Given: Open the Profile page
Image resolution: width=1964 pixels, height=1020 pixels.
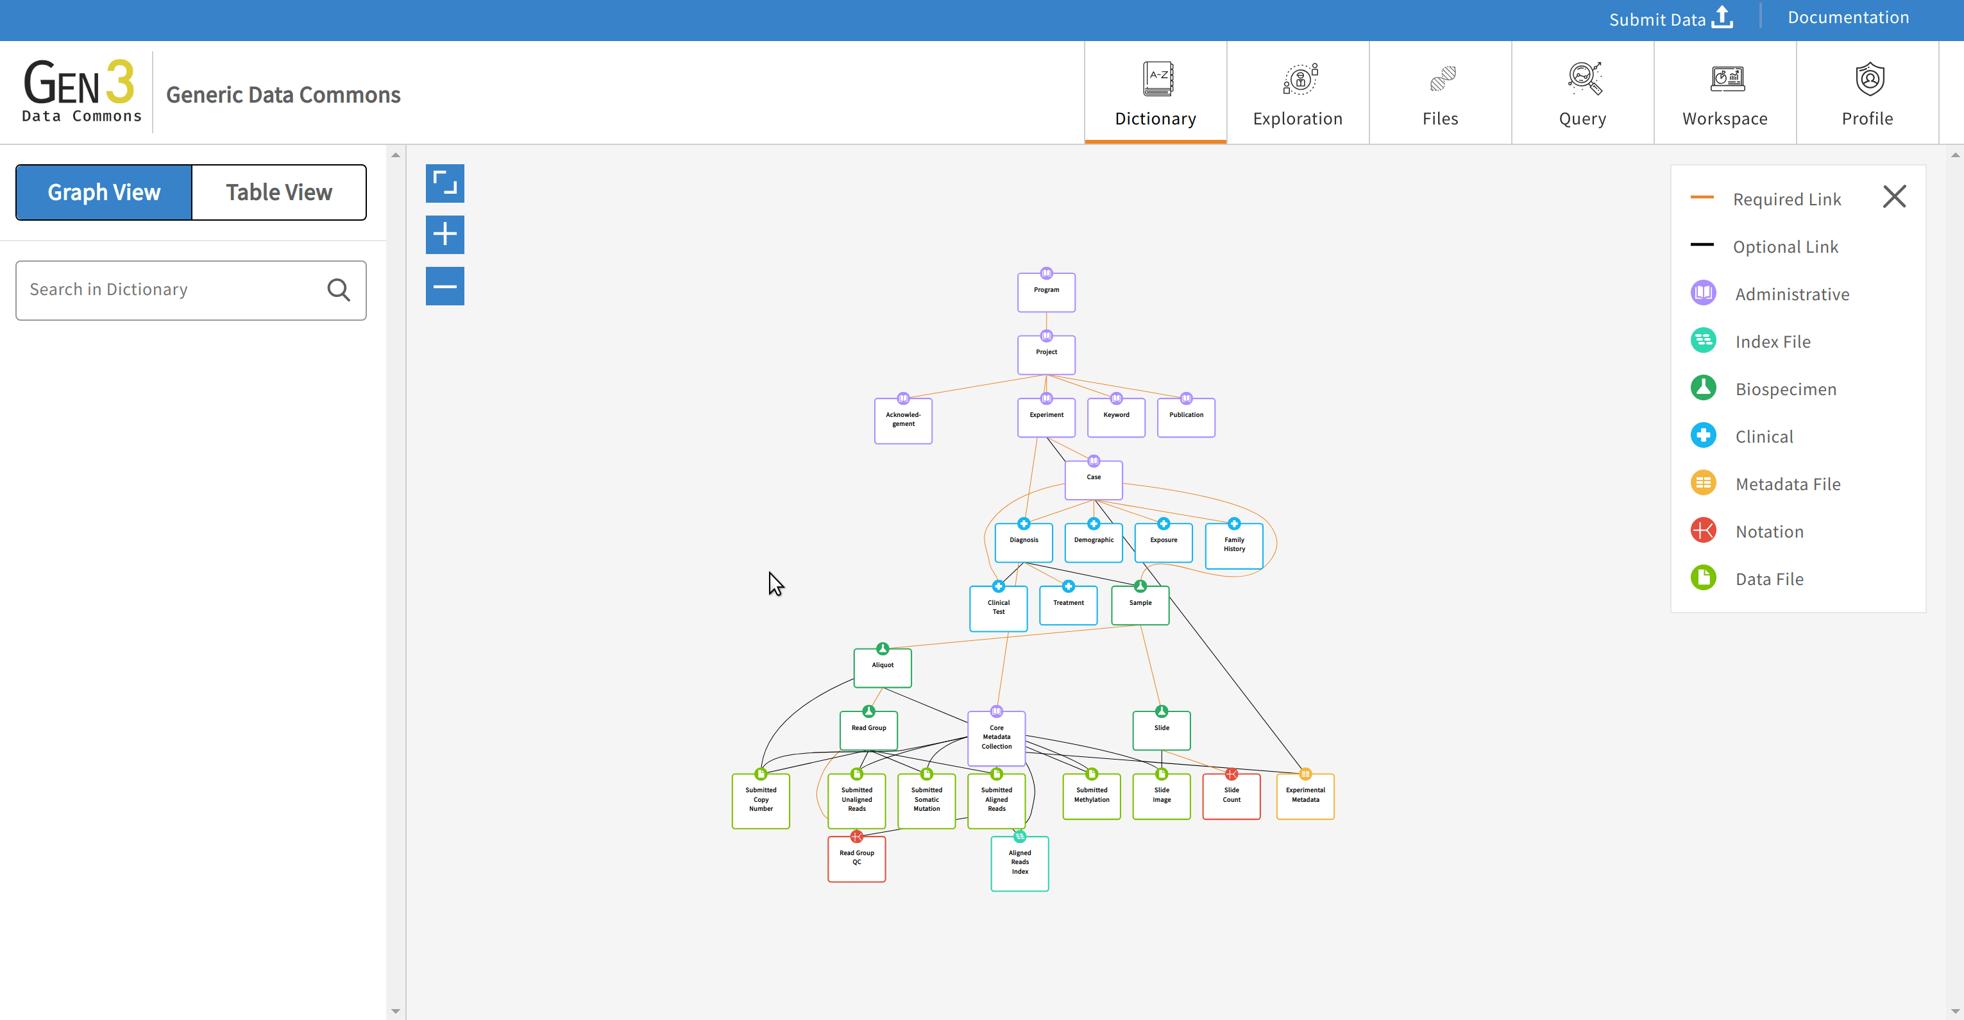Looking at the screenshot, I should click(x=1867, y=93).
